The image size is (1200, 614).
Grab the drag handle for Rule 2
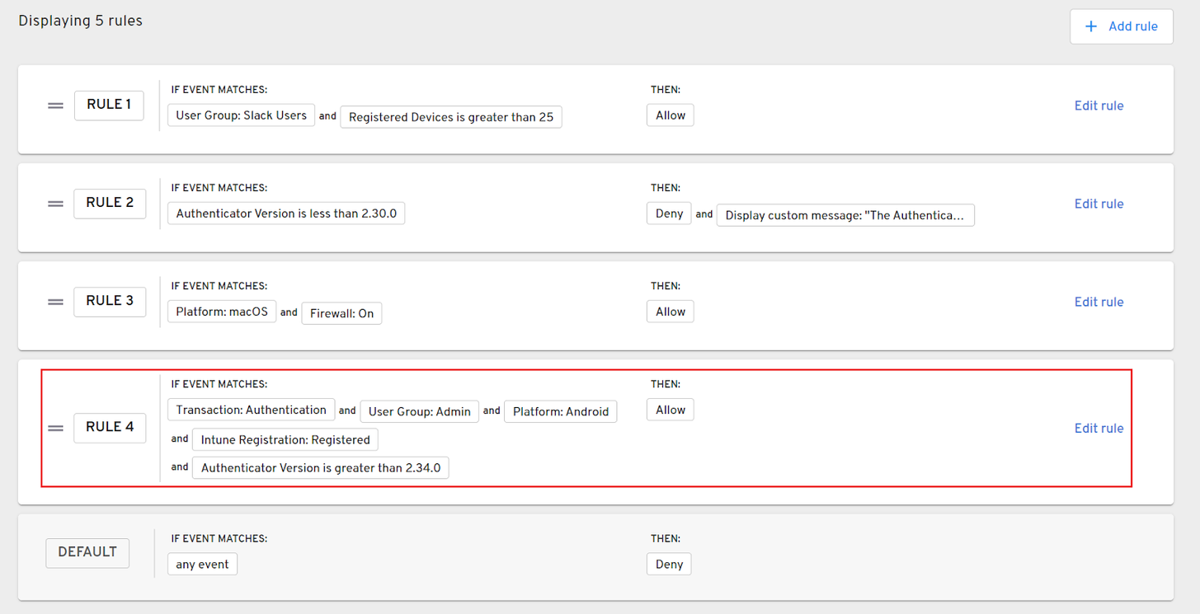(55, 204)
